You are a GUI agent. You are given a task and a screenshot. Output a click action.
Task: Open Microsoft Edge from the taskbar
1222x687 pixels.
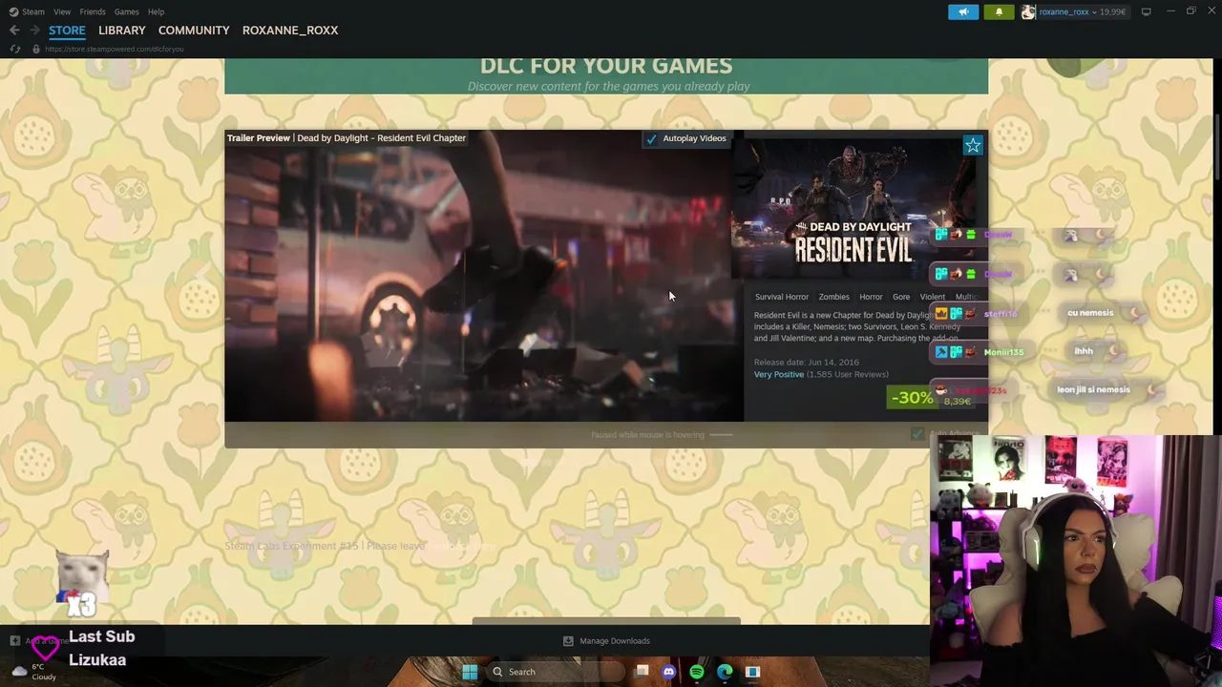point(725,672)
